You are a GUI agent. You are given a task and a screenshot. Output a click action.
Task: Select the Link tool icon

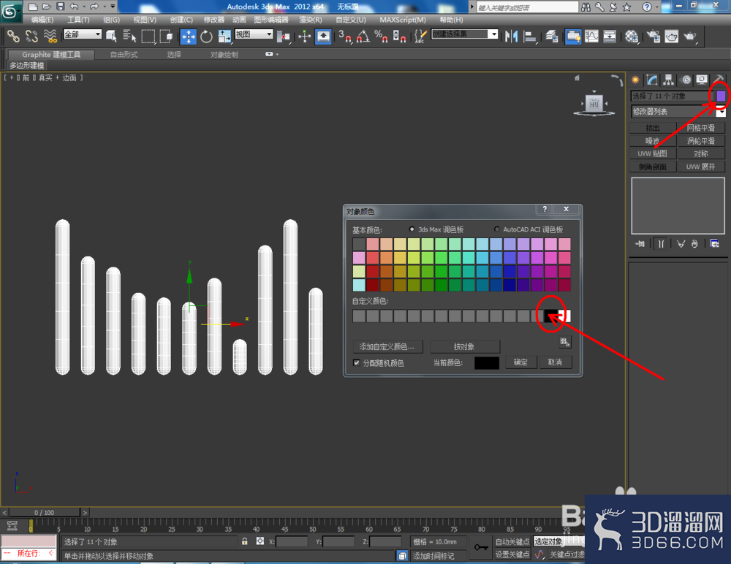pyautogui.click(x=13, y=37)
